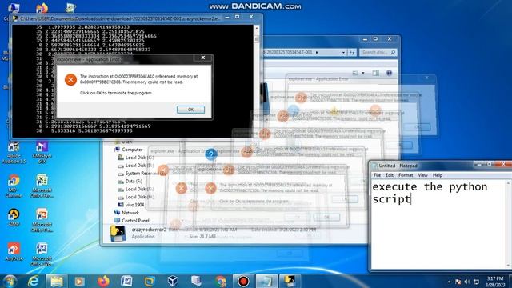
Task: Open Chrome desktop shortcut
Action: 14,186
